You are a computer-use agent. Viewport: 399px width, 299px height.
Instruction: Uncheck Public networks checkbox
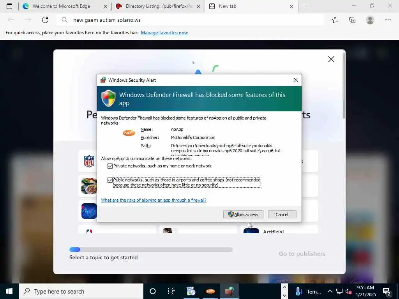click(x=110, y=180)
